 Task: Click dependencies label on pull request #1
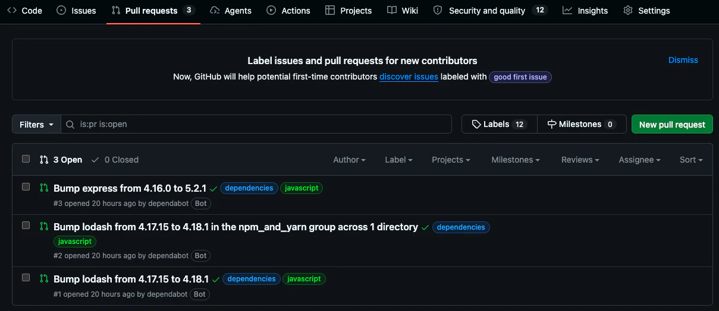[x=252, y=279]
